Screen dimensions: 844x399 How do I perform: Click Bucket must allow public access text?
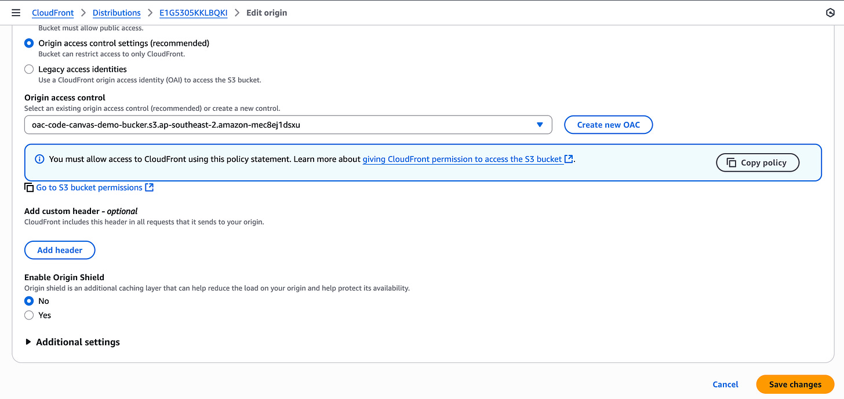tap(91, 28)
